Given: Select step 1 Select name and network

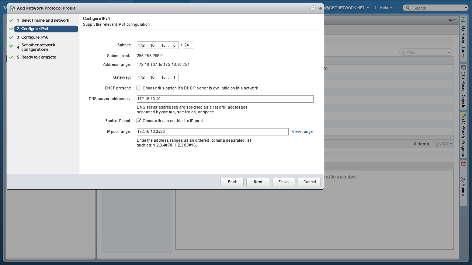Looking at the screenshot, I should 45,20.
